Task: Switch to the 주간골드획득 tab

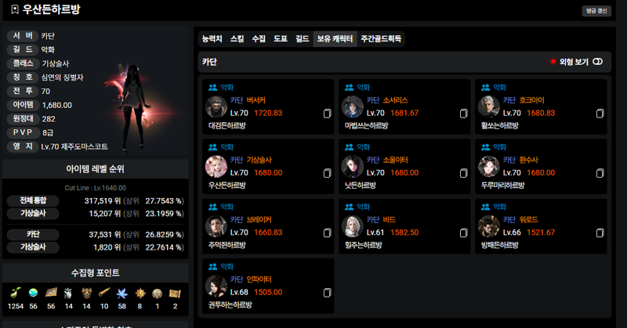Action: 381,39
